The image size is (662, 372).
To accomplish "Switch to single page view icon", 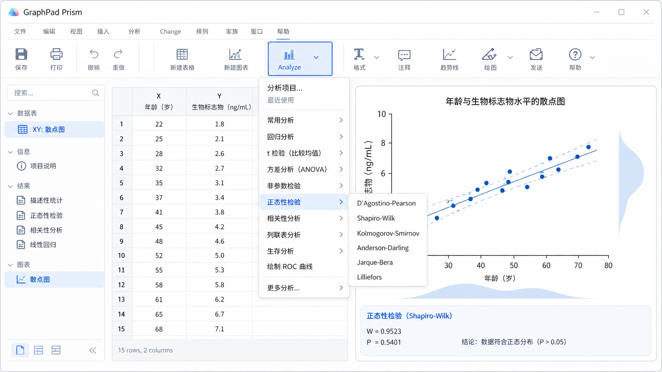I will (x=20, y=350).
